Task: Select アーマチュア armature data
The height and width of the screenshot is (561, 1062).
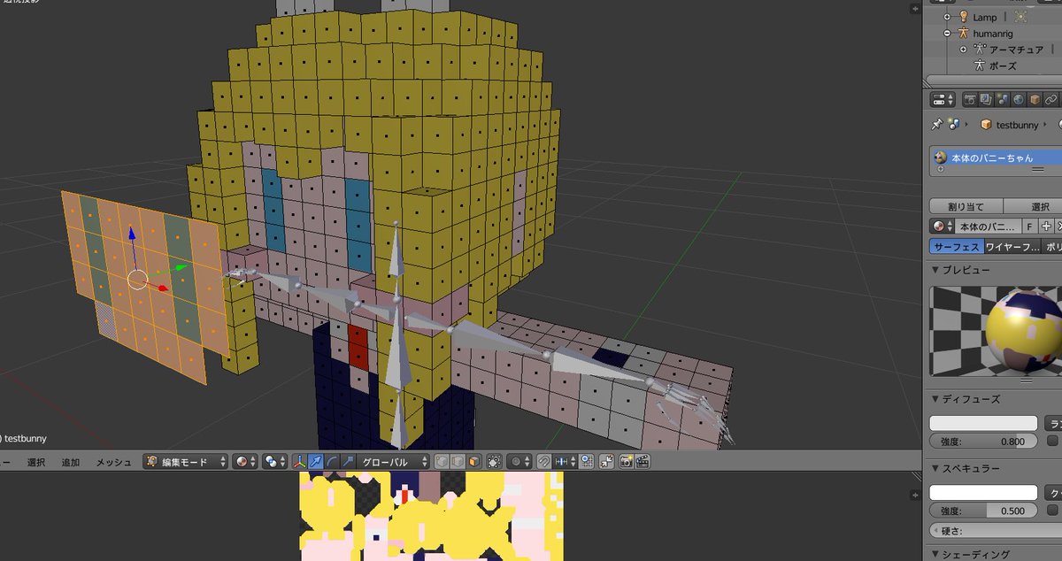Action: (1016, 50)
